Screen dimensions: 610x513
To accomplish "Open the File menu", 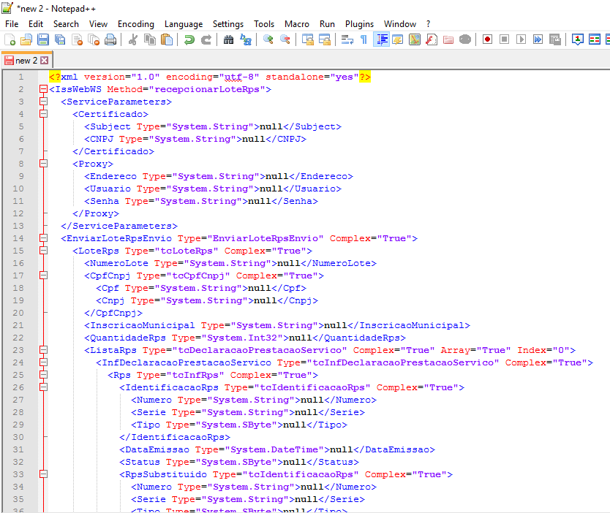I will [x=12, y=24].
